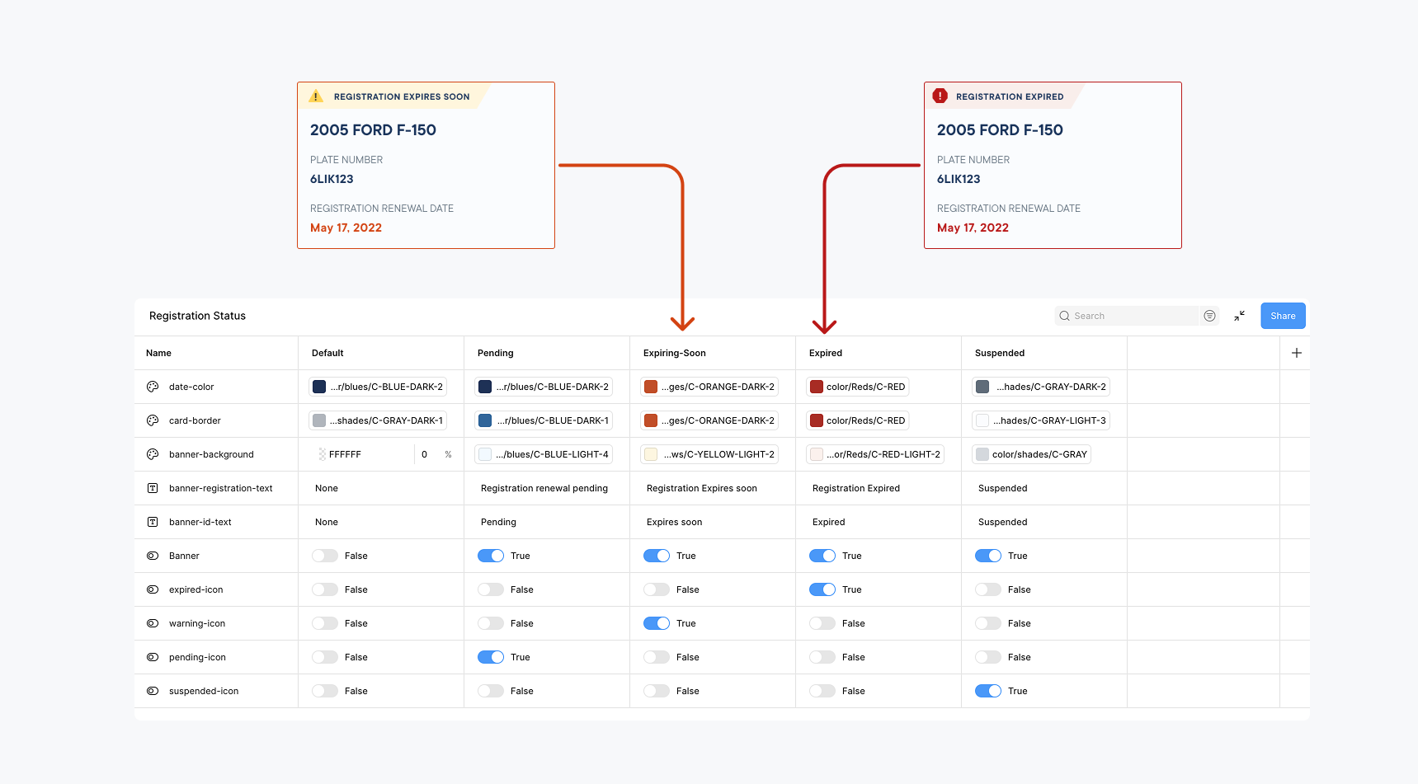Click the Search input field
1418x784 pixels.
click(x=1126, y=316)
